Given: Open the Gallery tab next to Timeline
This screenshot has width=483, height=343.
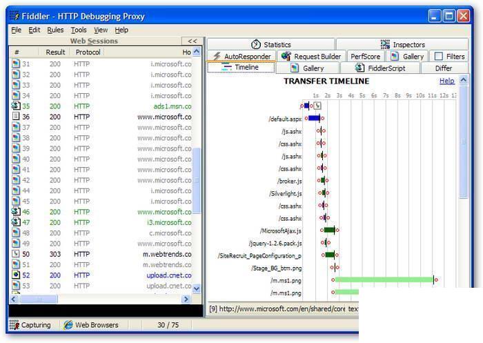Looking at the screenshot, I should pos(308,68).
